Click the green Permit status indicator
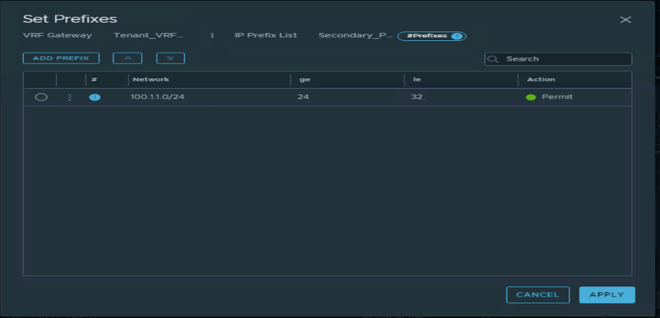 point(531,97)
